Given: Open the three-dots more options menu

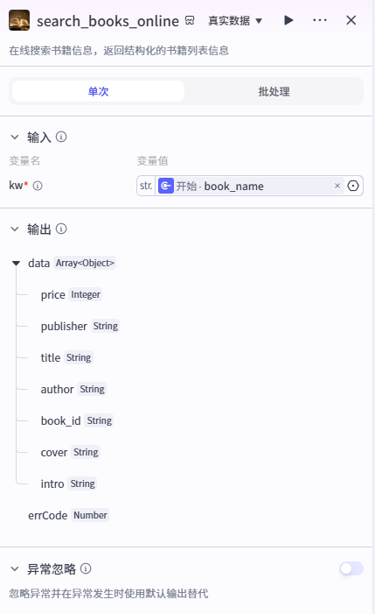Looking at the screenshot, I should click(320, 20).
